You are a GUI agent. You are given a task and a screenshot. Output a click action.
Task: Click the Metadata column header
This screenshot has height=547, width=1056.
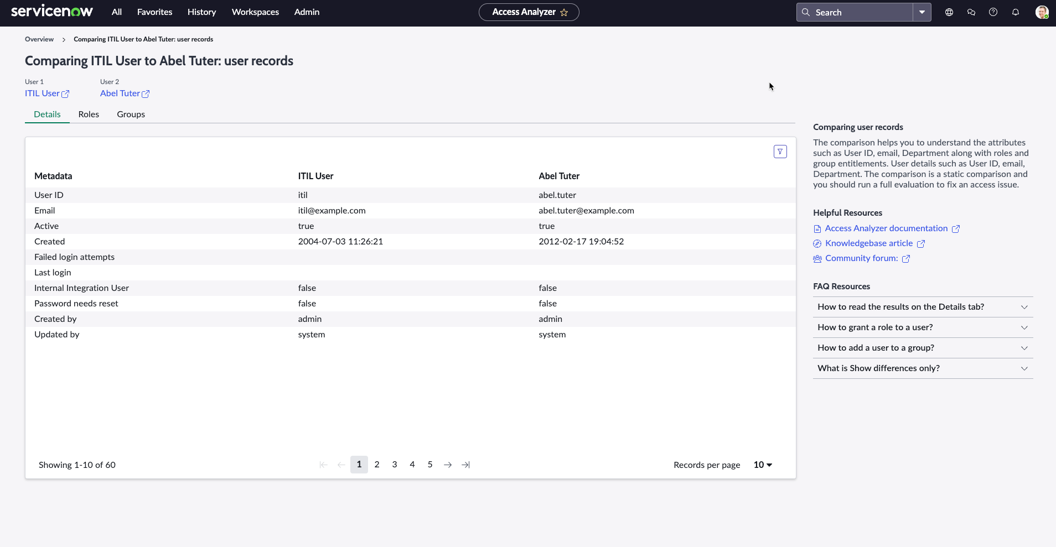coord(53,176)
